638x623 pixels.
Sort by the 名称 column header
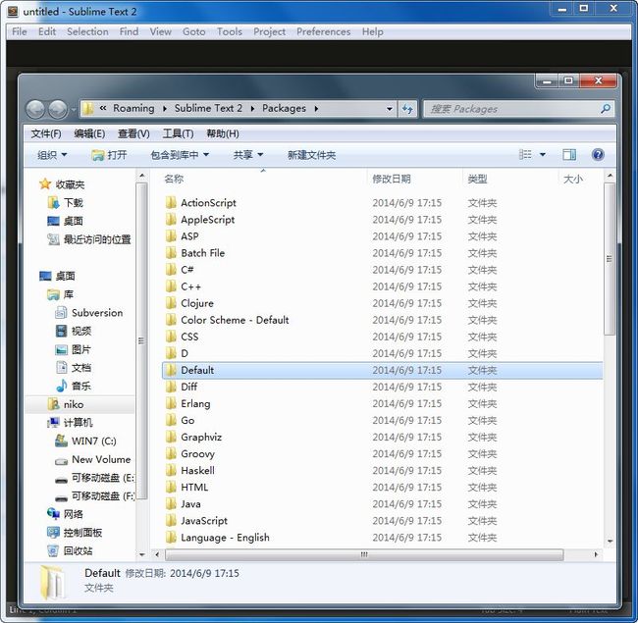click(174, 179)
